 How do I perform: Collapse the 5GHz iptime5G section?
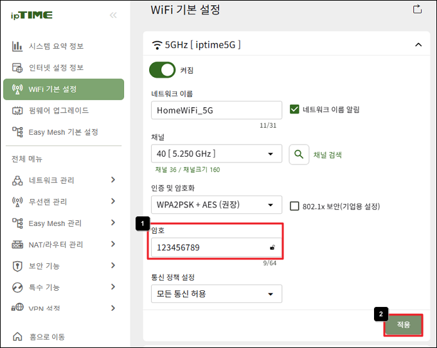click(418, 44)
